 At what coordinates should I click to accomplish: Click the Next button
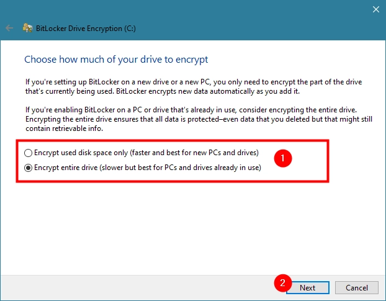(307, 288)
